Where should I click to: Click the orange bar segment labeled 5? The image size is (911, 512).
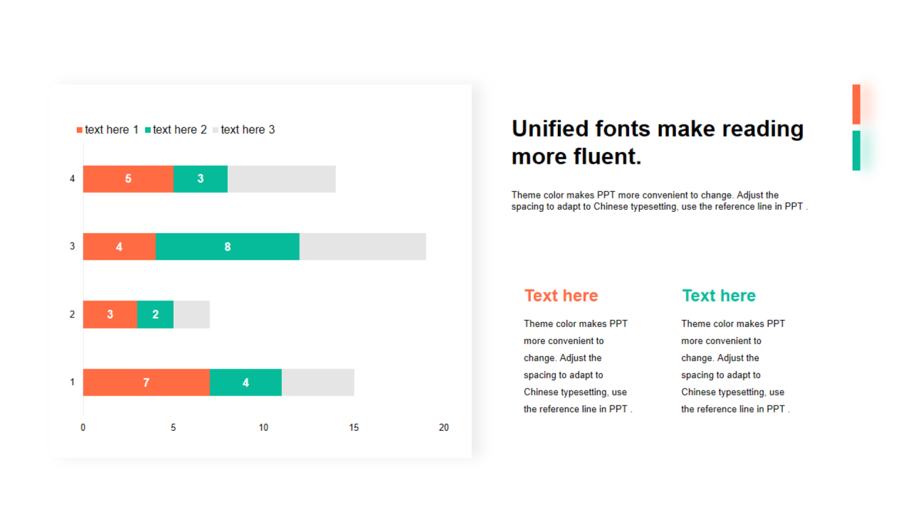click(x=128, y=178)
